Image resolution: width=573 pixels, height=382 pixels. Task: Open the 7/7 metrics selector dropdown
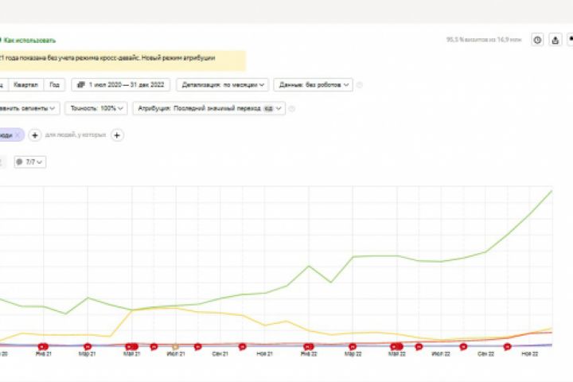30,162
